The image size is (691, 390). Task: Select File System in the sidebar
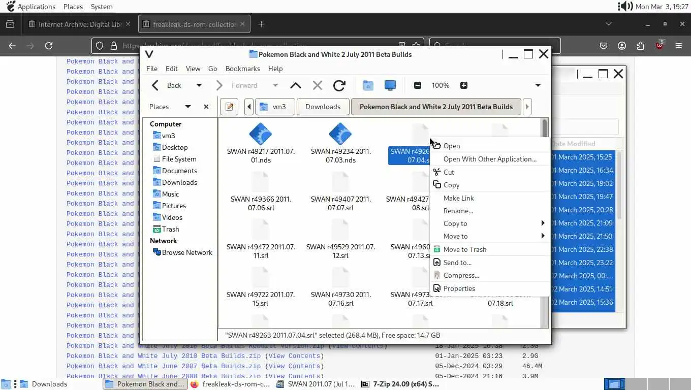point(175,159)
